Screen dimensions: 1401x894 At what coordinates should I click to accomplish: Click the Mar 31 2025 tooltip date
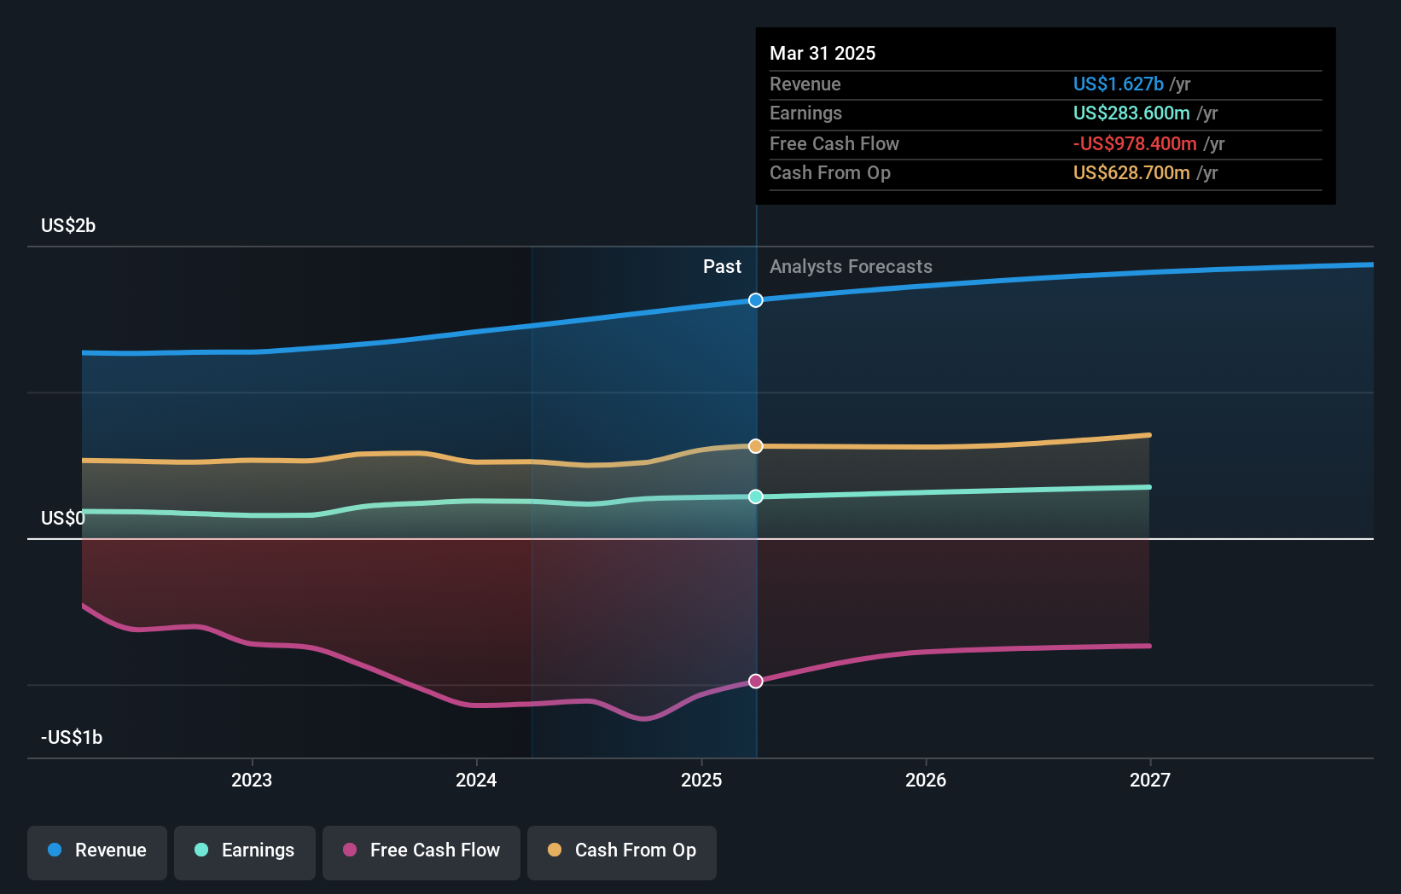pyautogui.click(x=823, y=53)
